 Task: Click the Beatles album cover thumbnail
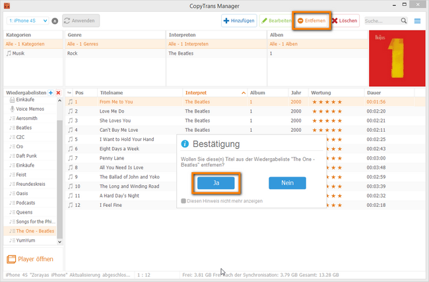tap(397, 58)
